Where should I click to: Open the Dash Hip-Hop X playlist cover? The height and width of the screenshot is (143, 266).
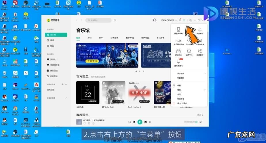(x=139, y=93)
